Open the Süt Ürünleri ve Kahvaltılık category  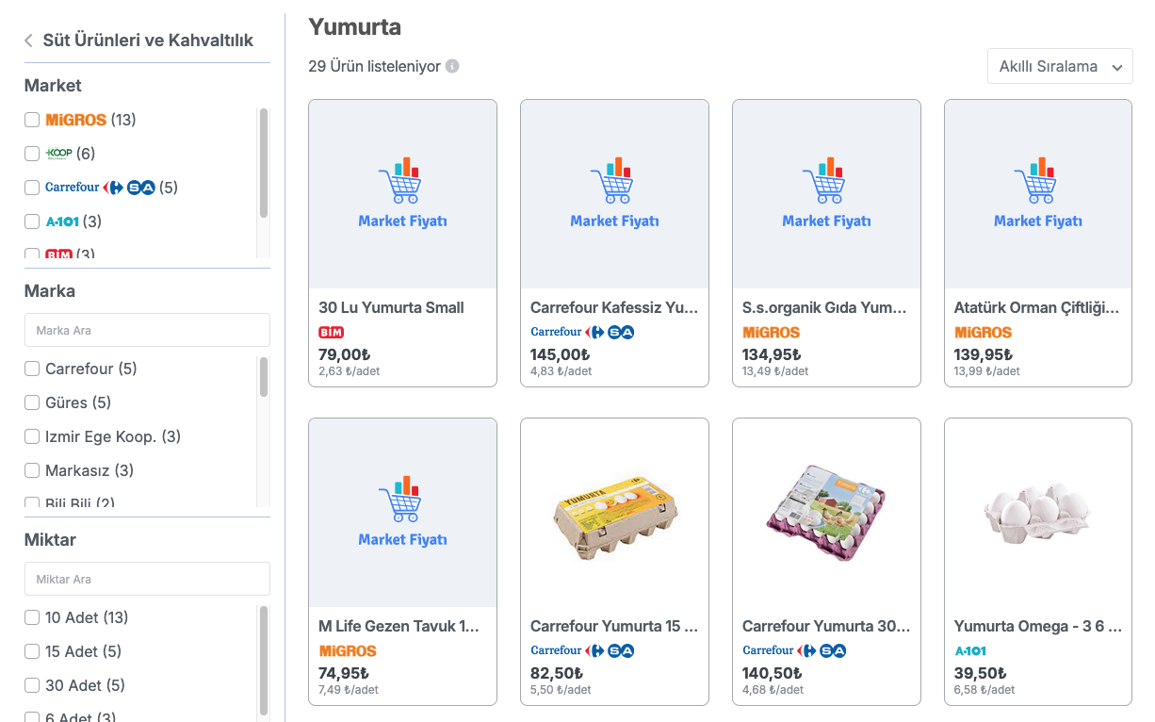pyautogui.click(x=148, y=41)
